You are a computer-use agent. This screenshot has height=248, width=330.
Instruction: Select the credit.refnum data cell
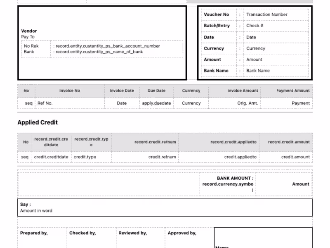[145, 157]
